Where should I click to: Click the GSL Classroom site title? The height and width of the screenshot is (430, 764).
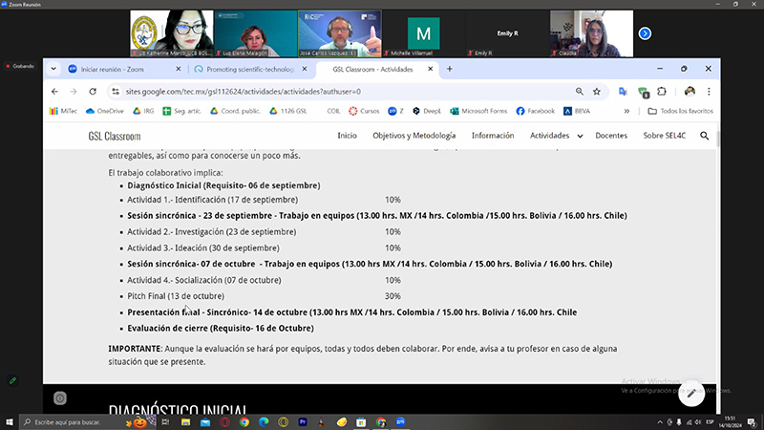[x=114, y=137]
